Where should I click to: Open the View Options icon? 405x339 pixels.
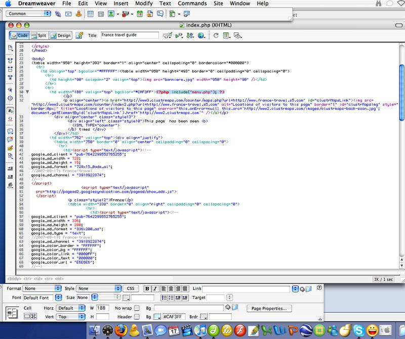click(x=226, y=35)
